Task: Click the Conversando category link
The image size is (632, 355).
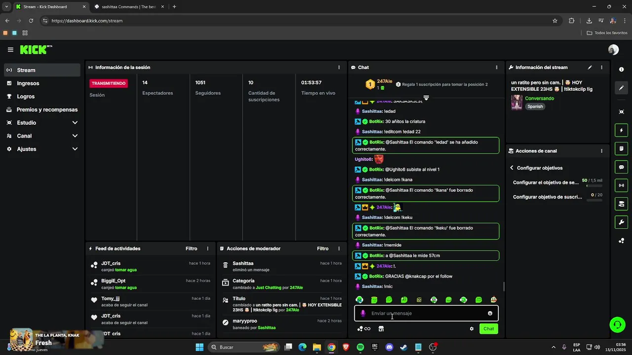Action: [539, 99]
